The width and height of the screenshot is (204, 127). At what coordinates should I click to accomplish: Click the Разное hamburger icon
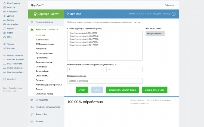[32, 122]
